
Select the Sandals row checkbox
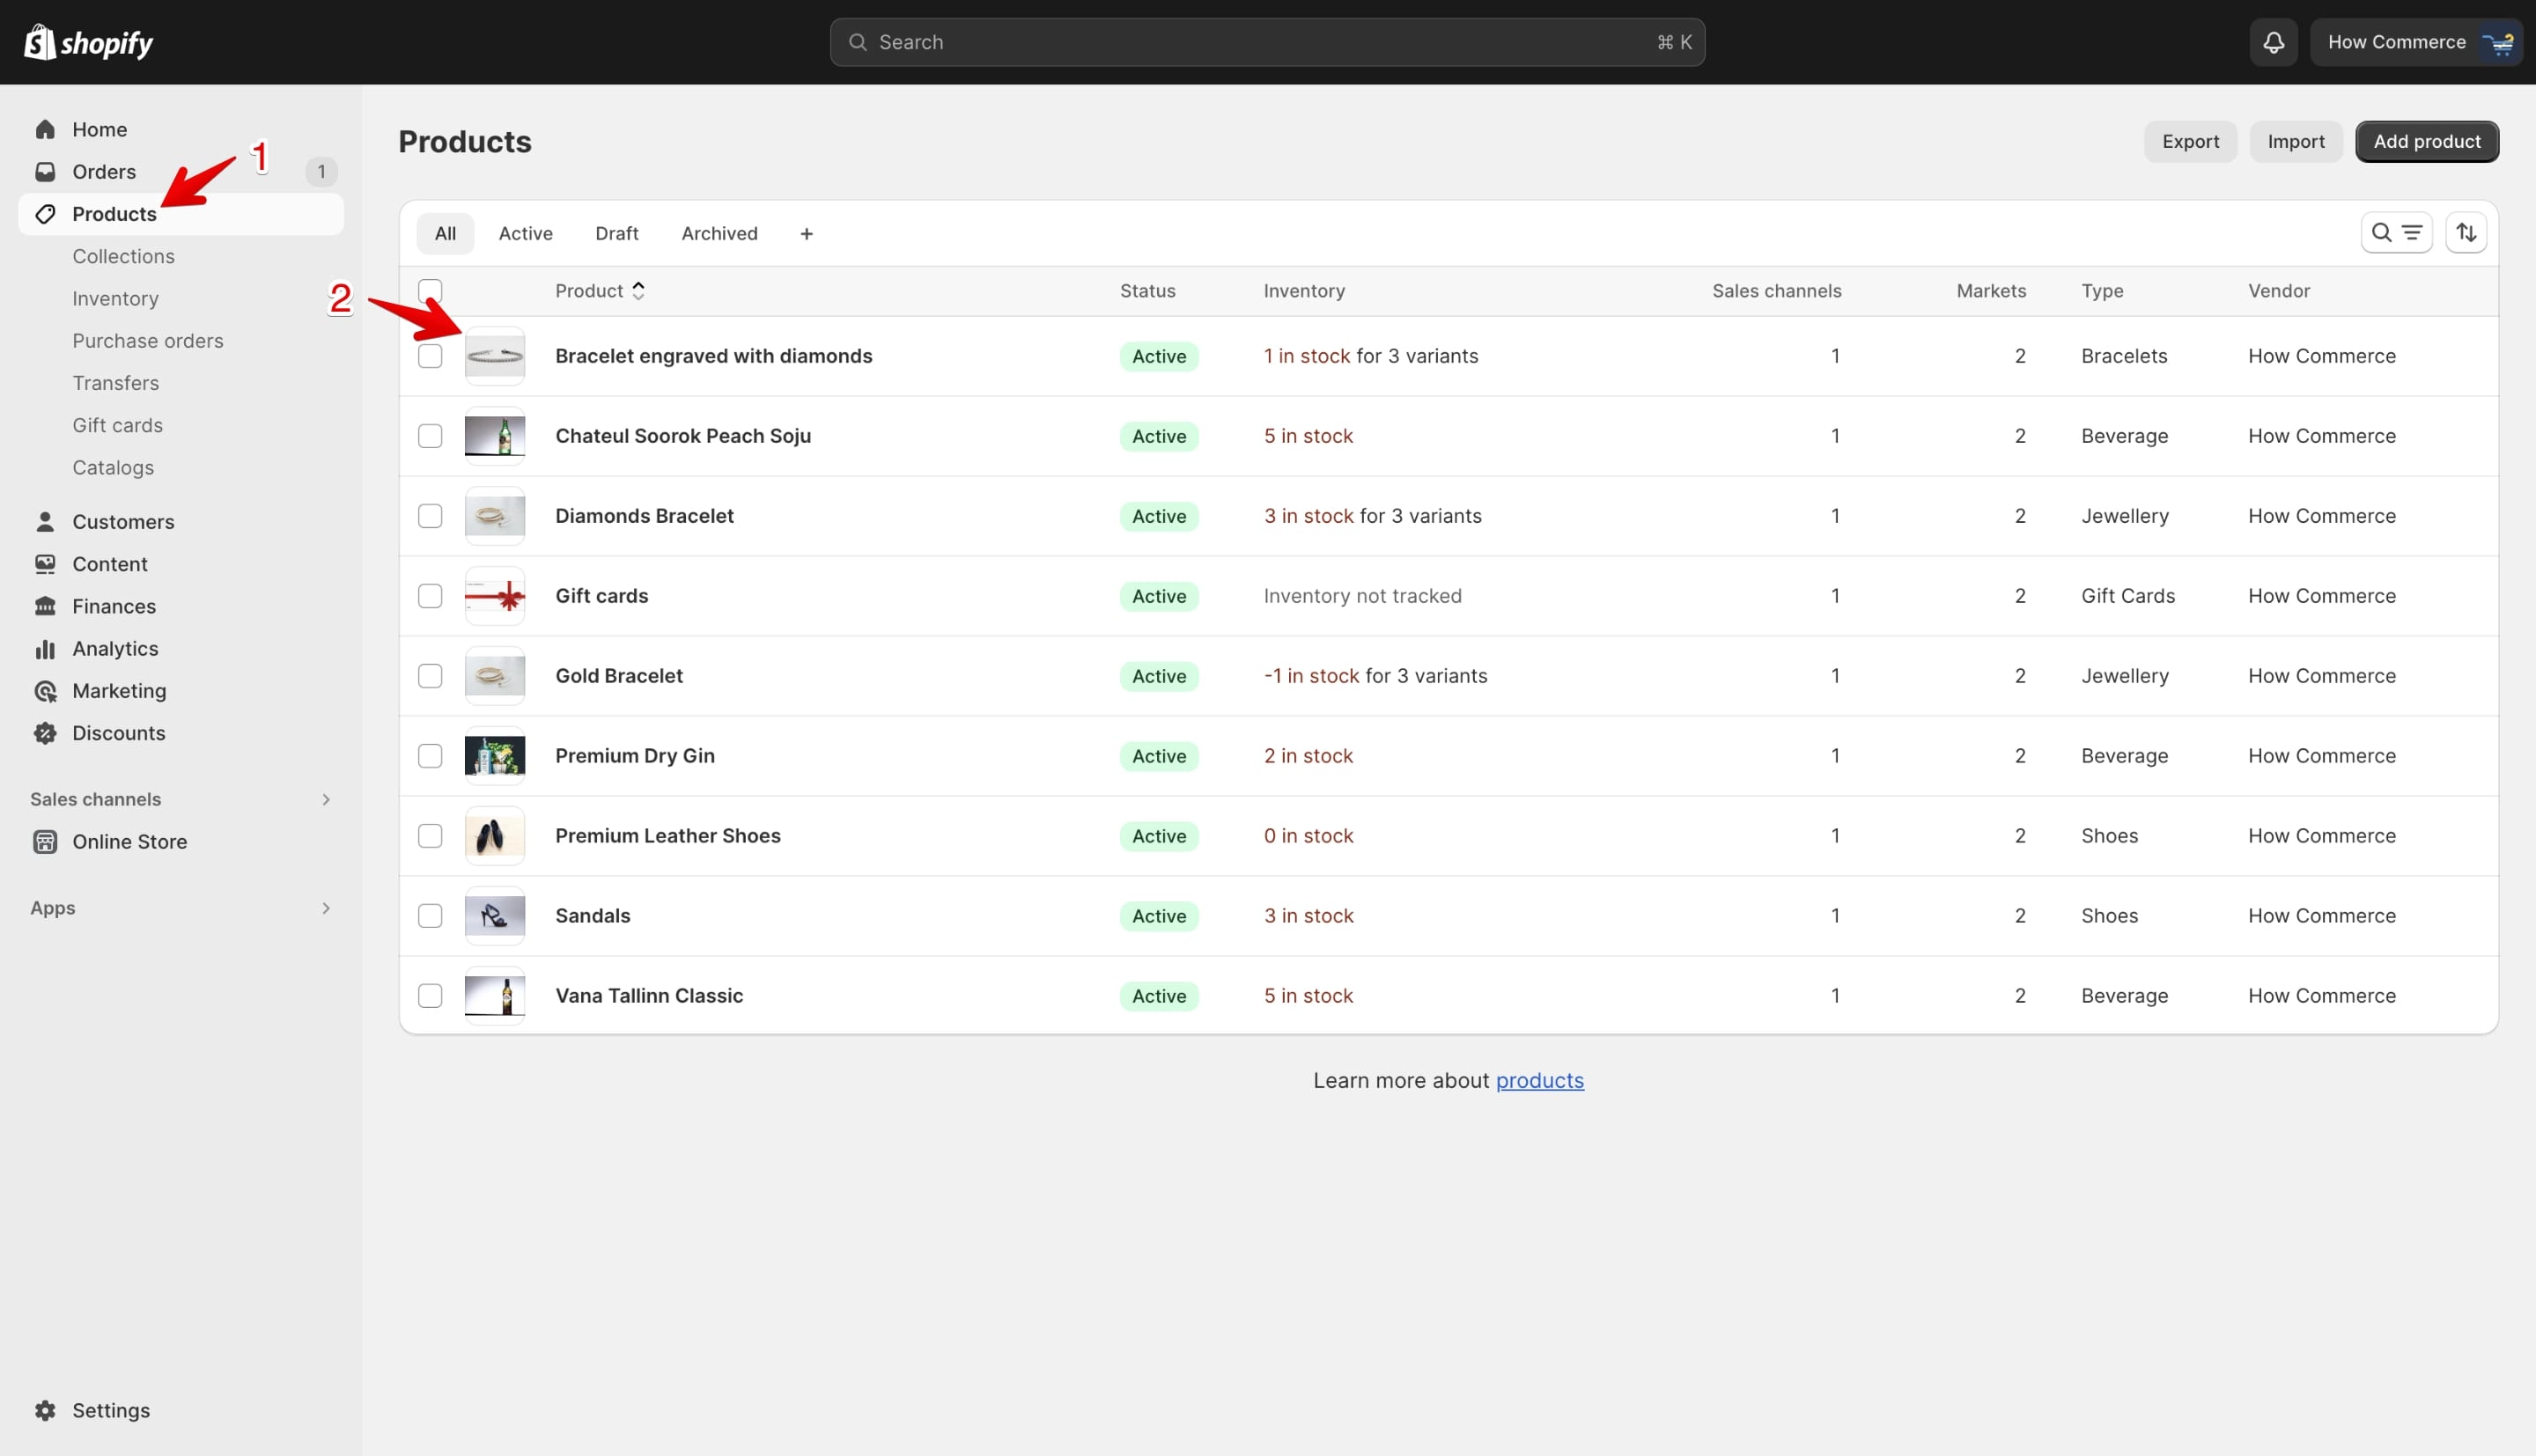[430, 916]
